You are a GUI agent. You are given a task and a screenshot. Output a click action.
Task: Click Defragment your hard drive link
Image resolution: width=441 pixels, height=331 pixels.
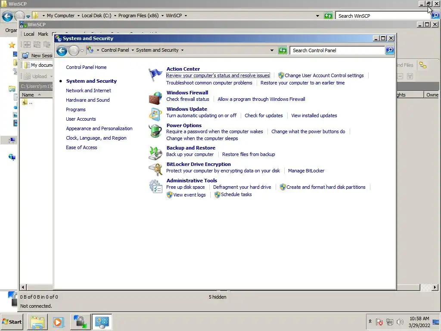click(x=242, y=187)
